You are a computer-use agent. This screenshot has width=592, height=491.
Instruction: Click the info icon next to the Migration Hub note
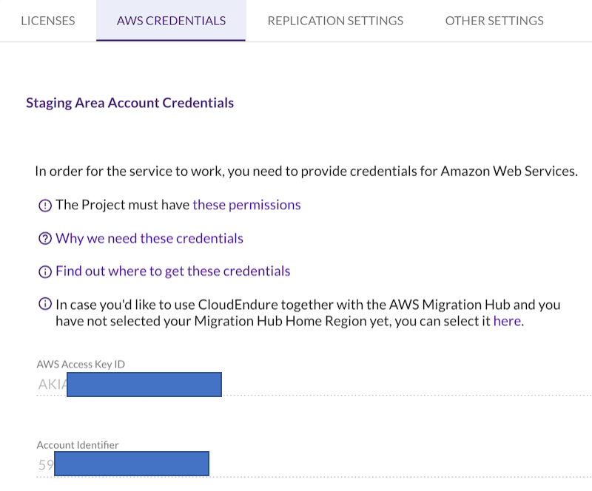[45, 305]
